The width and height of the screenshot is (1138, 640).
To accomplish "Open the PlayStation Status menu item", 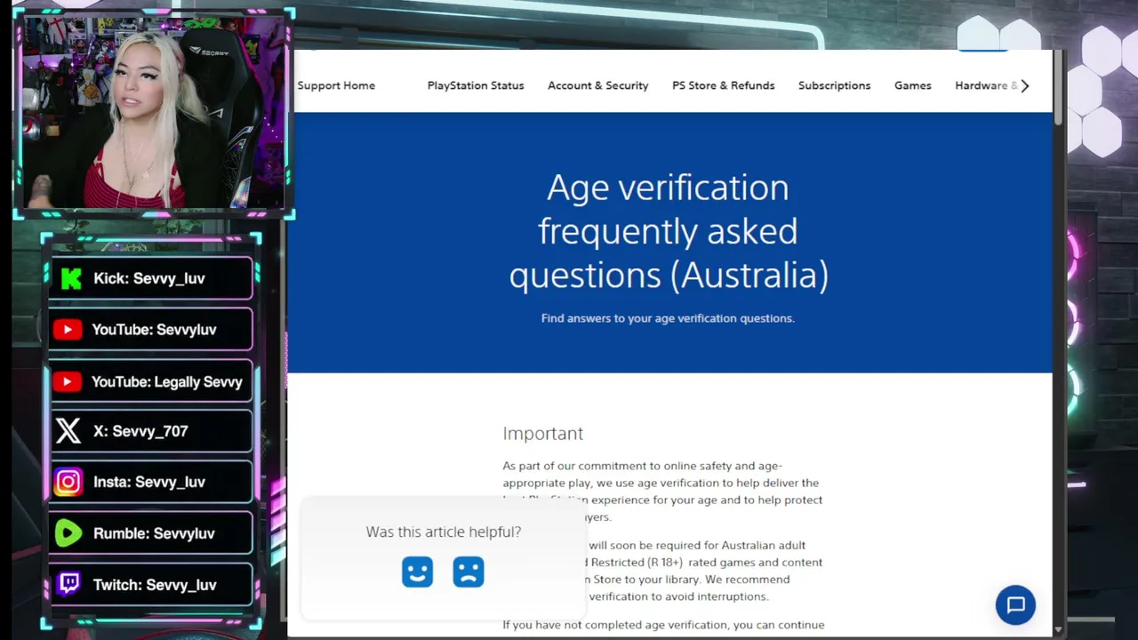I will pyautogui.click(x=476, y=85).
